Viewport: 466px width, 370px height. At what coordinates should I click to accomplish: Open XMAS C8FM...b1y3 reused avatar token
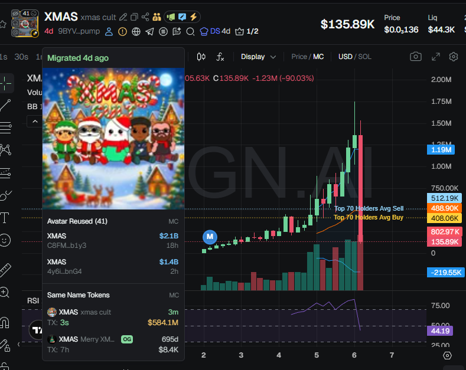point(113,241)
